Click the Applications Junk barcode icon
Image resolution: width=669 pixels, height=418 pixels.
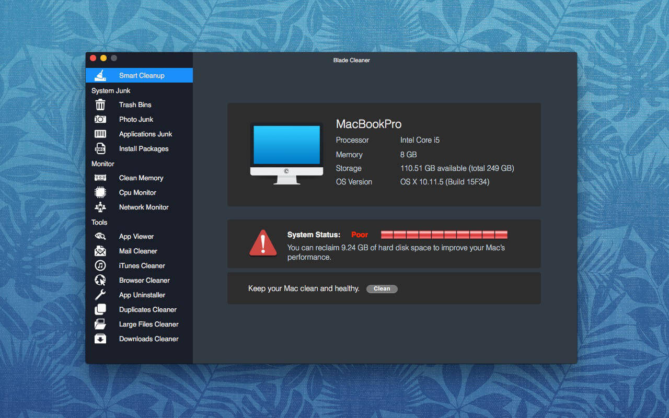pos(100,134)
